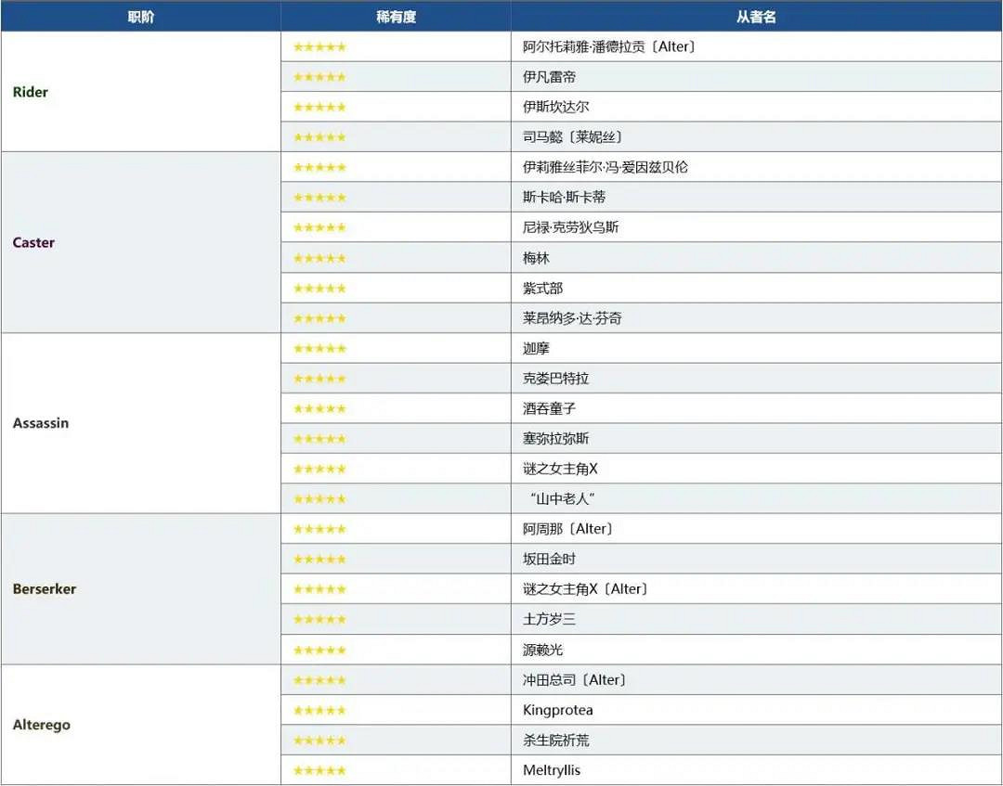Select the stars in the 源赖光 row

click(x=319, y=651)
